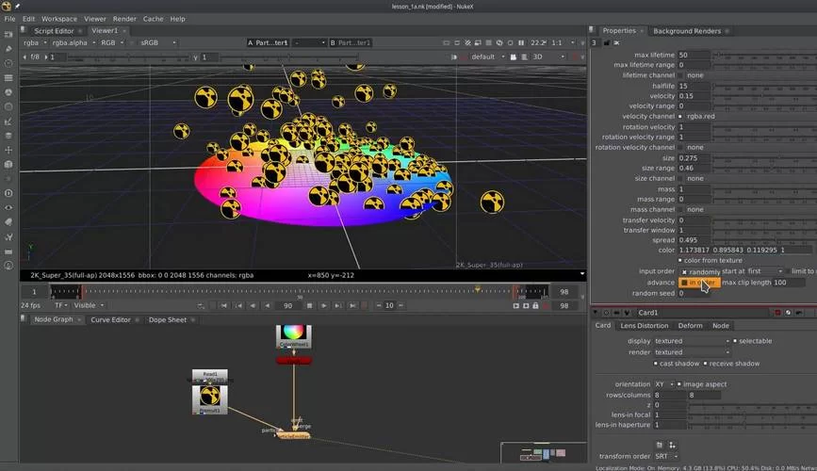Toggle the cast shadow checkbox

point(656,364)
